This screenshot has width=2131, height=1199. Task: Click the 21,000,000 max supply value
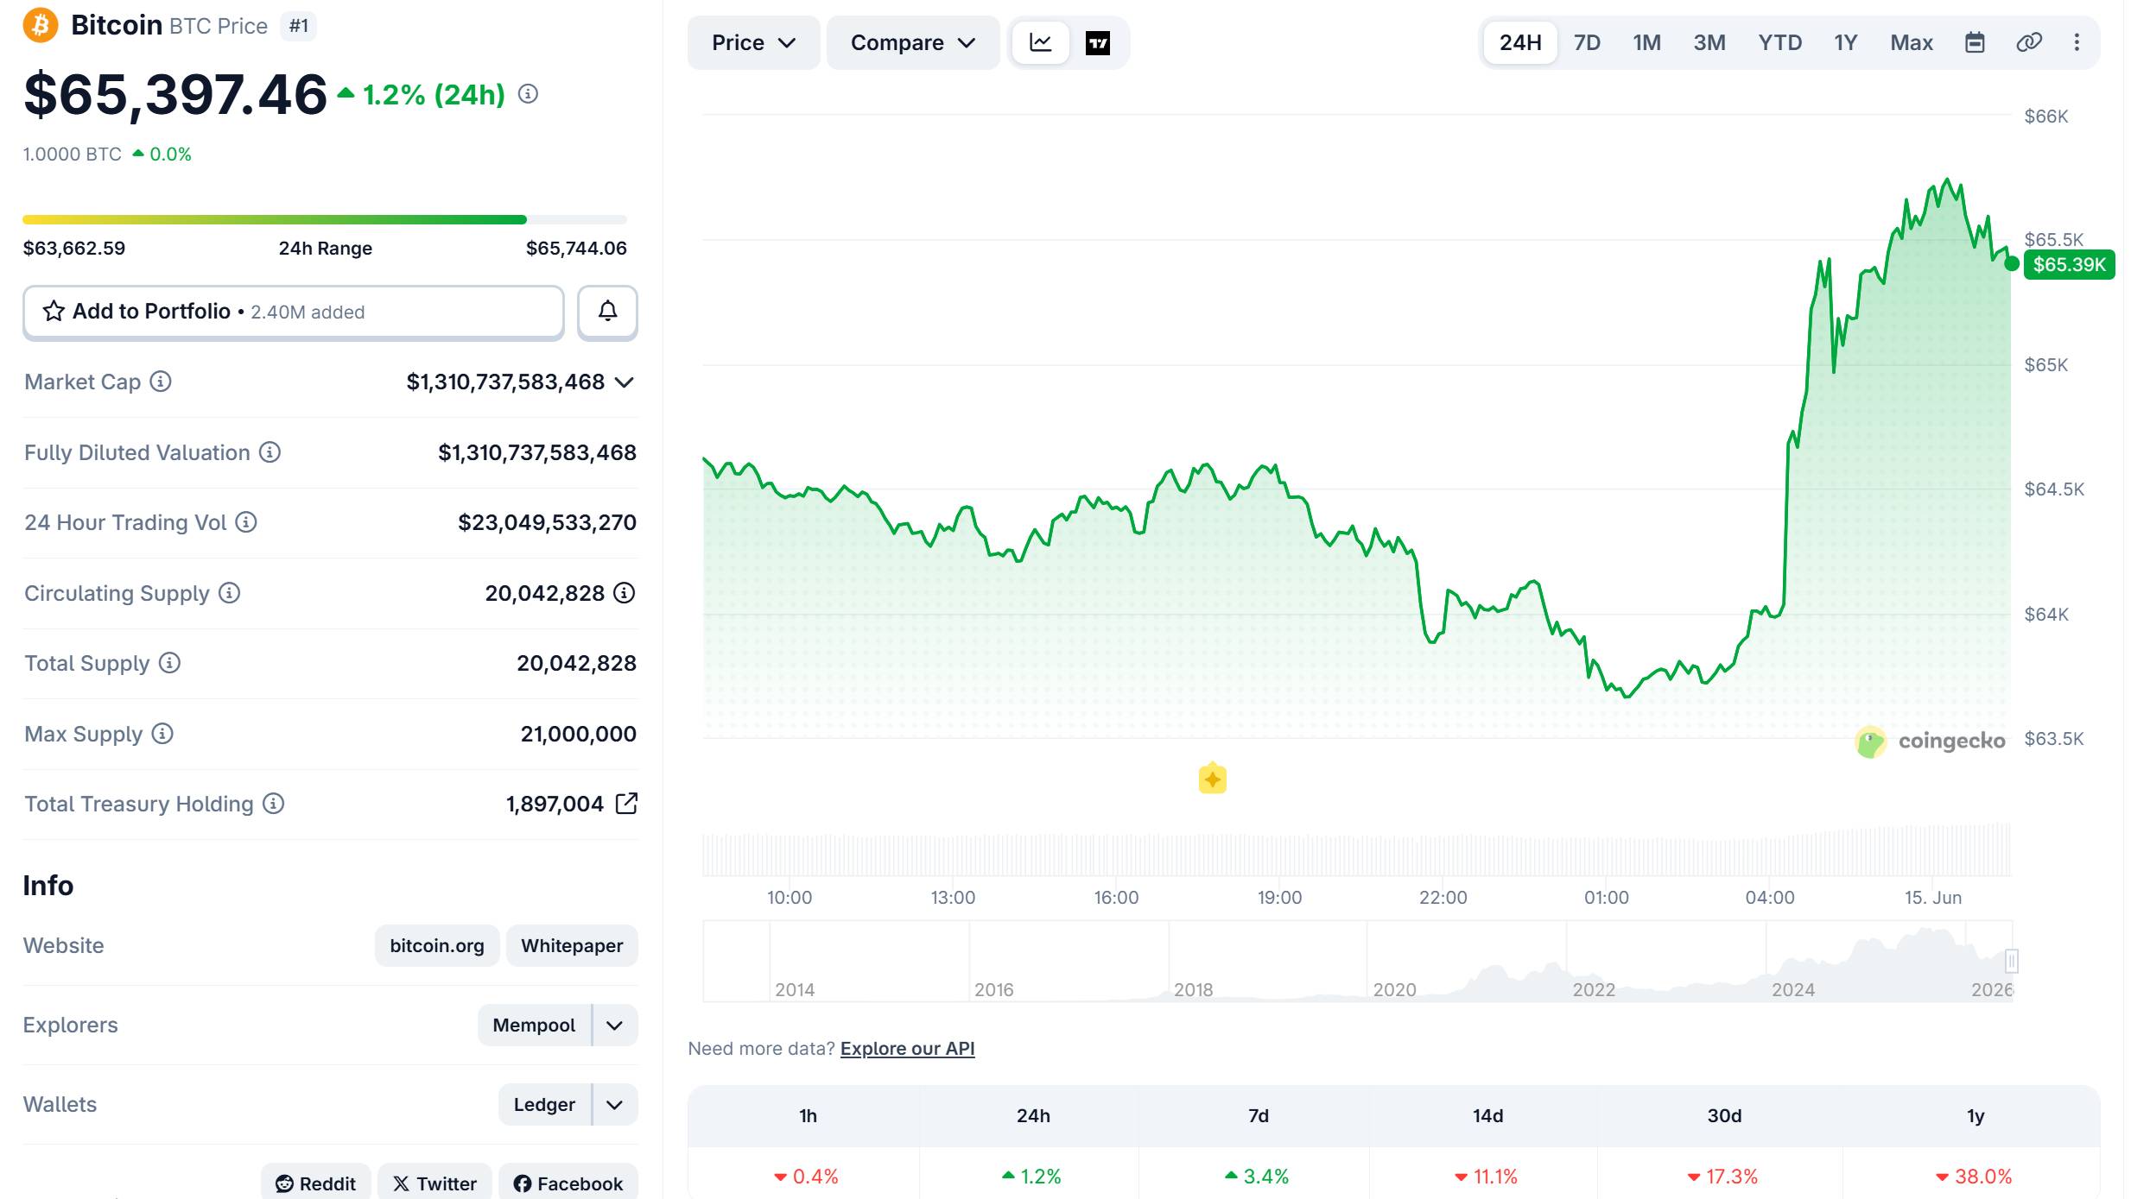click(x=578, y=734)
